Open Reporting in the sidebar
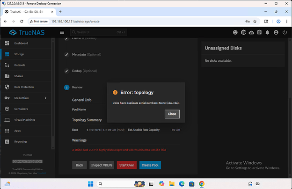Screen dimensions: 292x189 coord(26,142)
